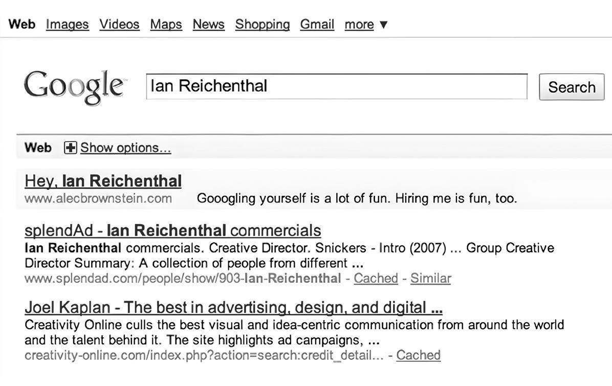Click the Google logo

click(x=74, y=87)
